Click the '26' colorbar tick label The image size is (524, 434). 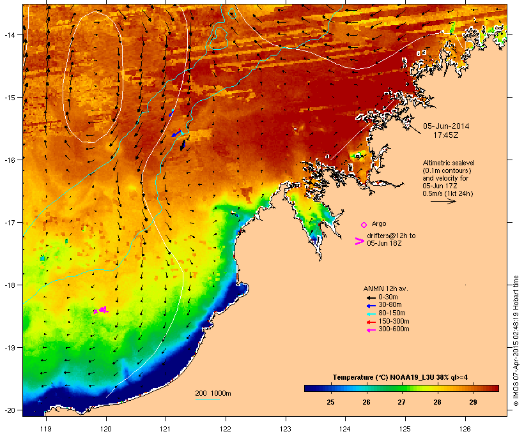[366, 402]
